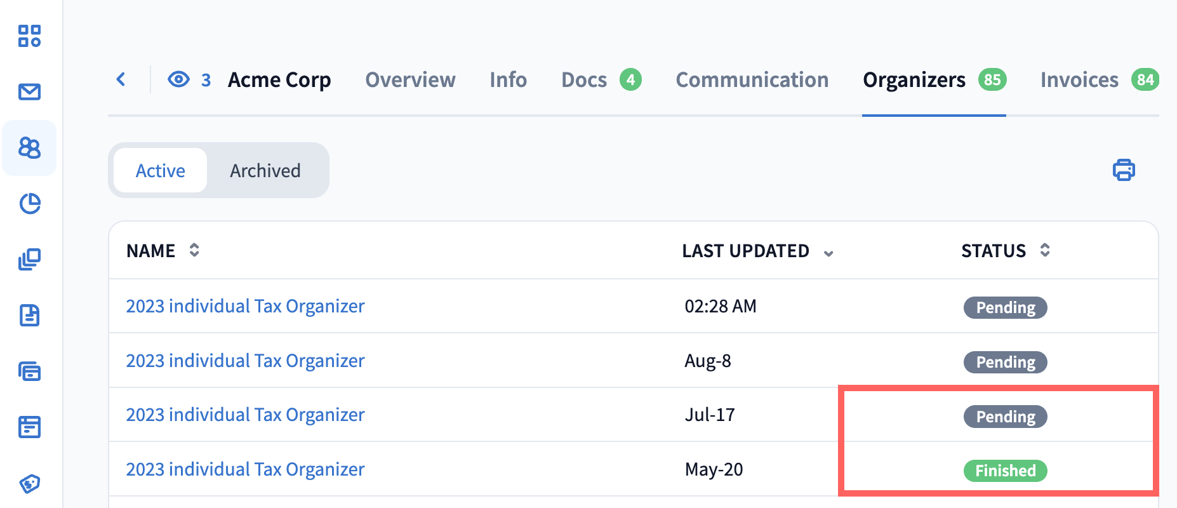Open the Overview tab

(x=410, y=80)
